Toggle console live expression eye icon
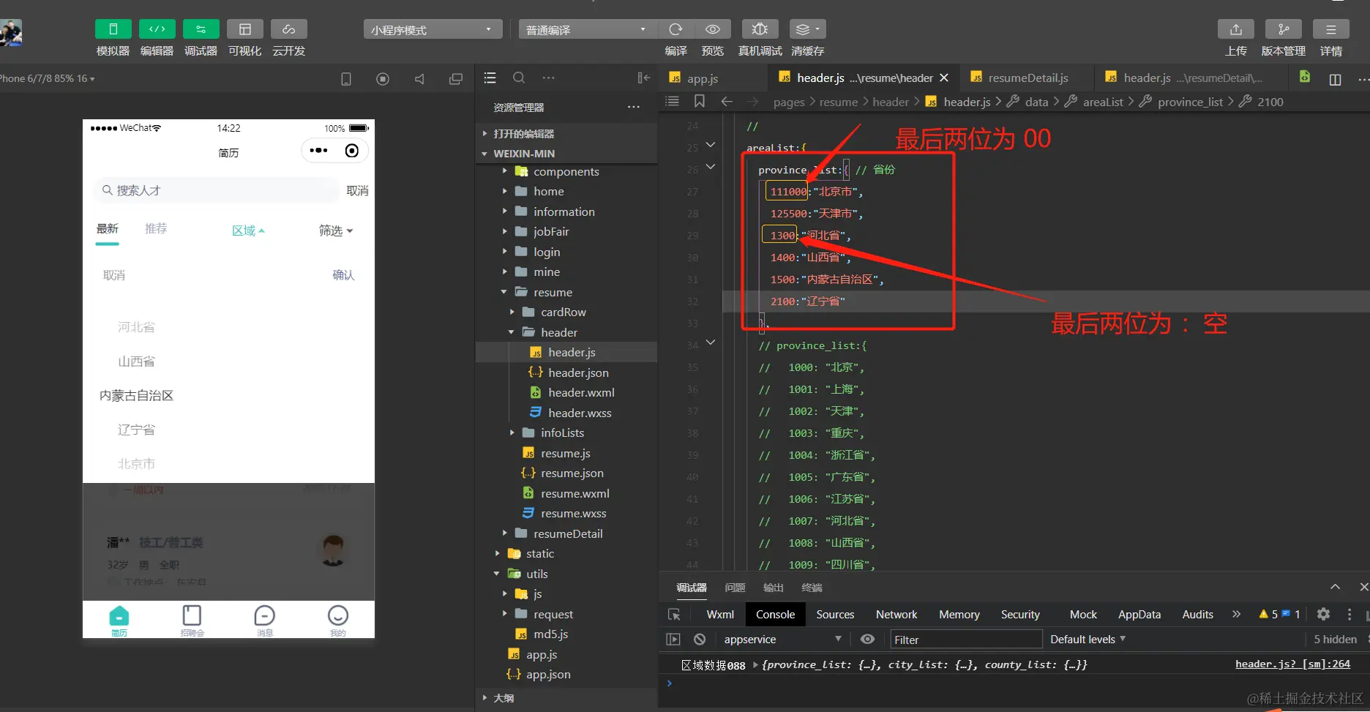 (867, 639)
